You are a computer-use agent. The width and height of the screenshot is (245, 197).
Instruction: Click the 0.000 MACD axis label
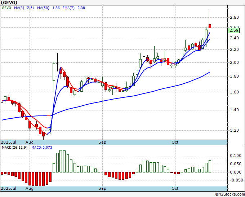coord(236,172)
